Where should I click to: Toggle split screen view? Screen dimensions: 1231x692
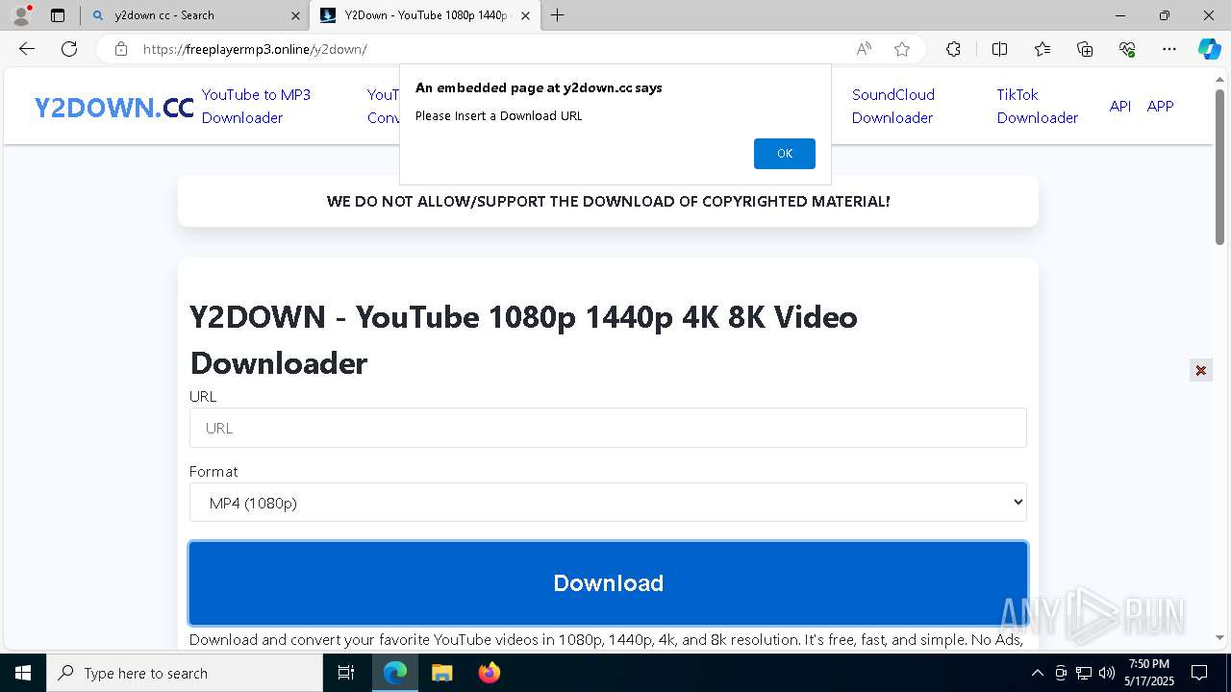[999, 49]
